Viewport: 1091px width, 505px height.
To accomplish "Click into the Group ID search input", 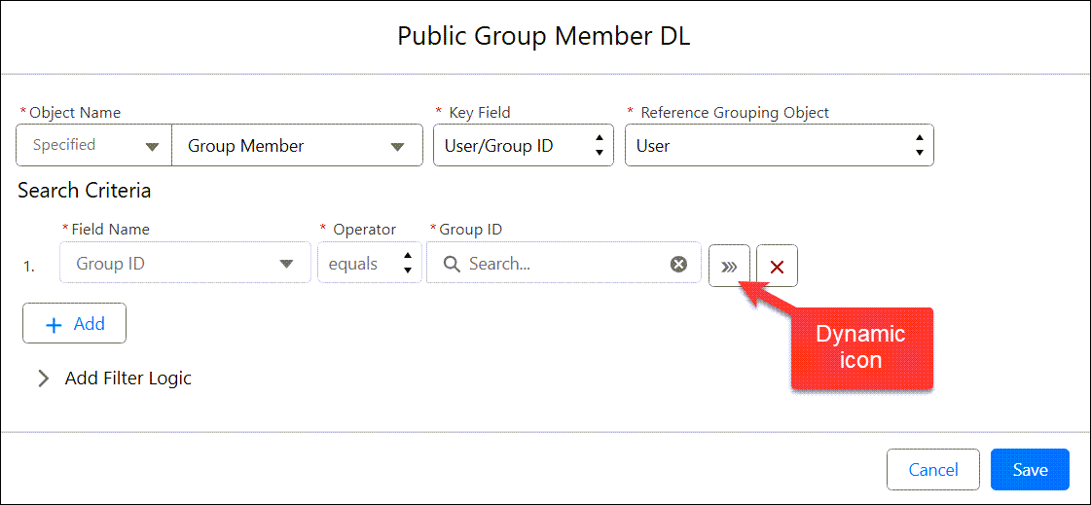I will point(564,263).
